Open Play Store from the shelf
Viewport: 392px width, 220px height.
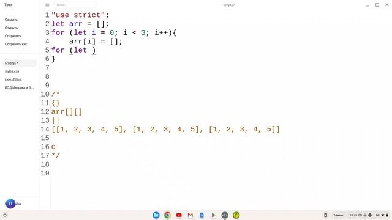(213, 215)
